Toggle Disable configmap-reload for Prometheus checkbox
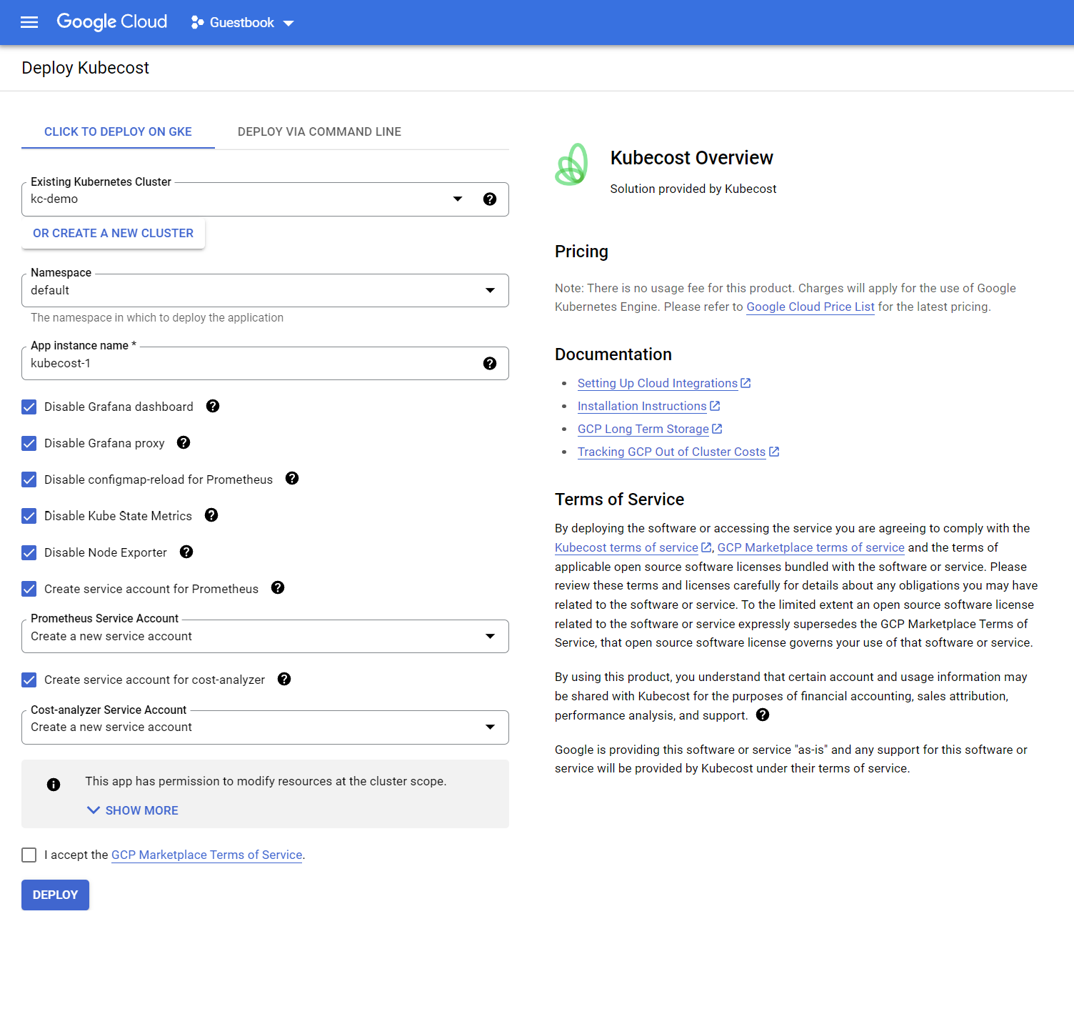The image size is (1074, 1019). [29, 479]
